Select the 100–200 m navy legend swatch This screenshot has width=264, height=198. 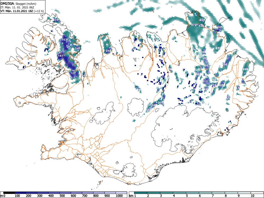click(x=20, y=192)
